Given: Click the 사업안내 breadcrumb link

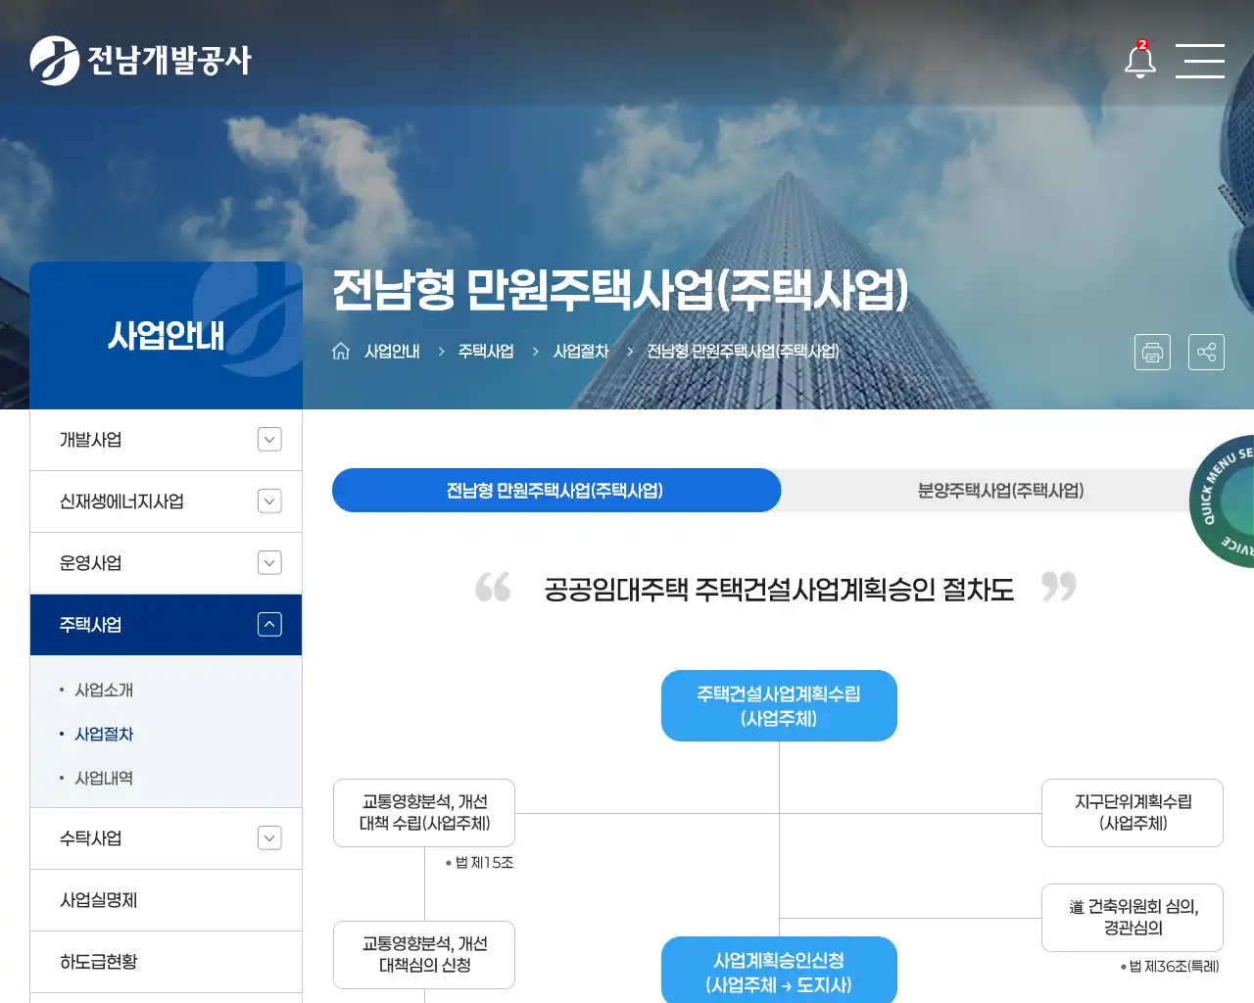Looking at the screenshot, I should click(392, 351).
